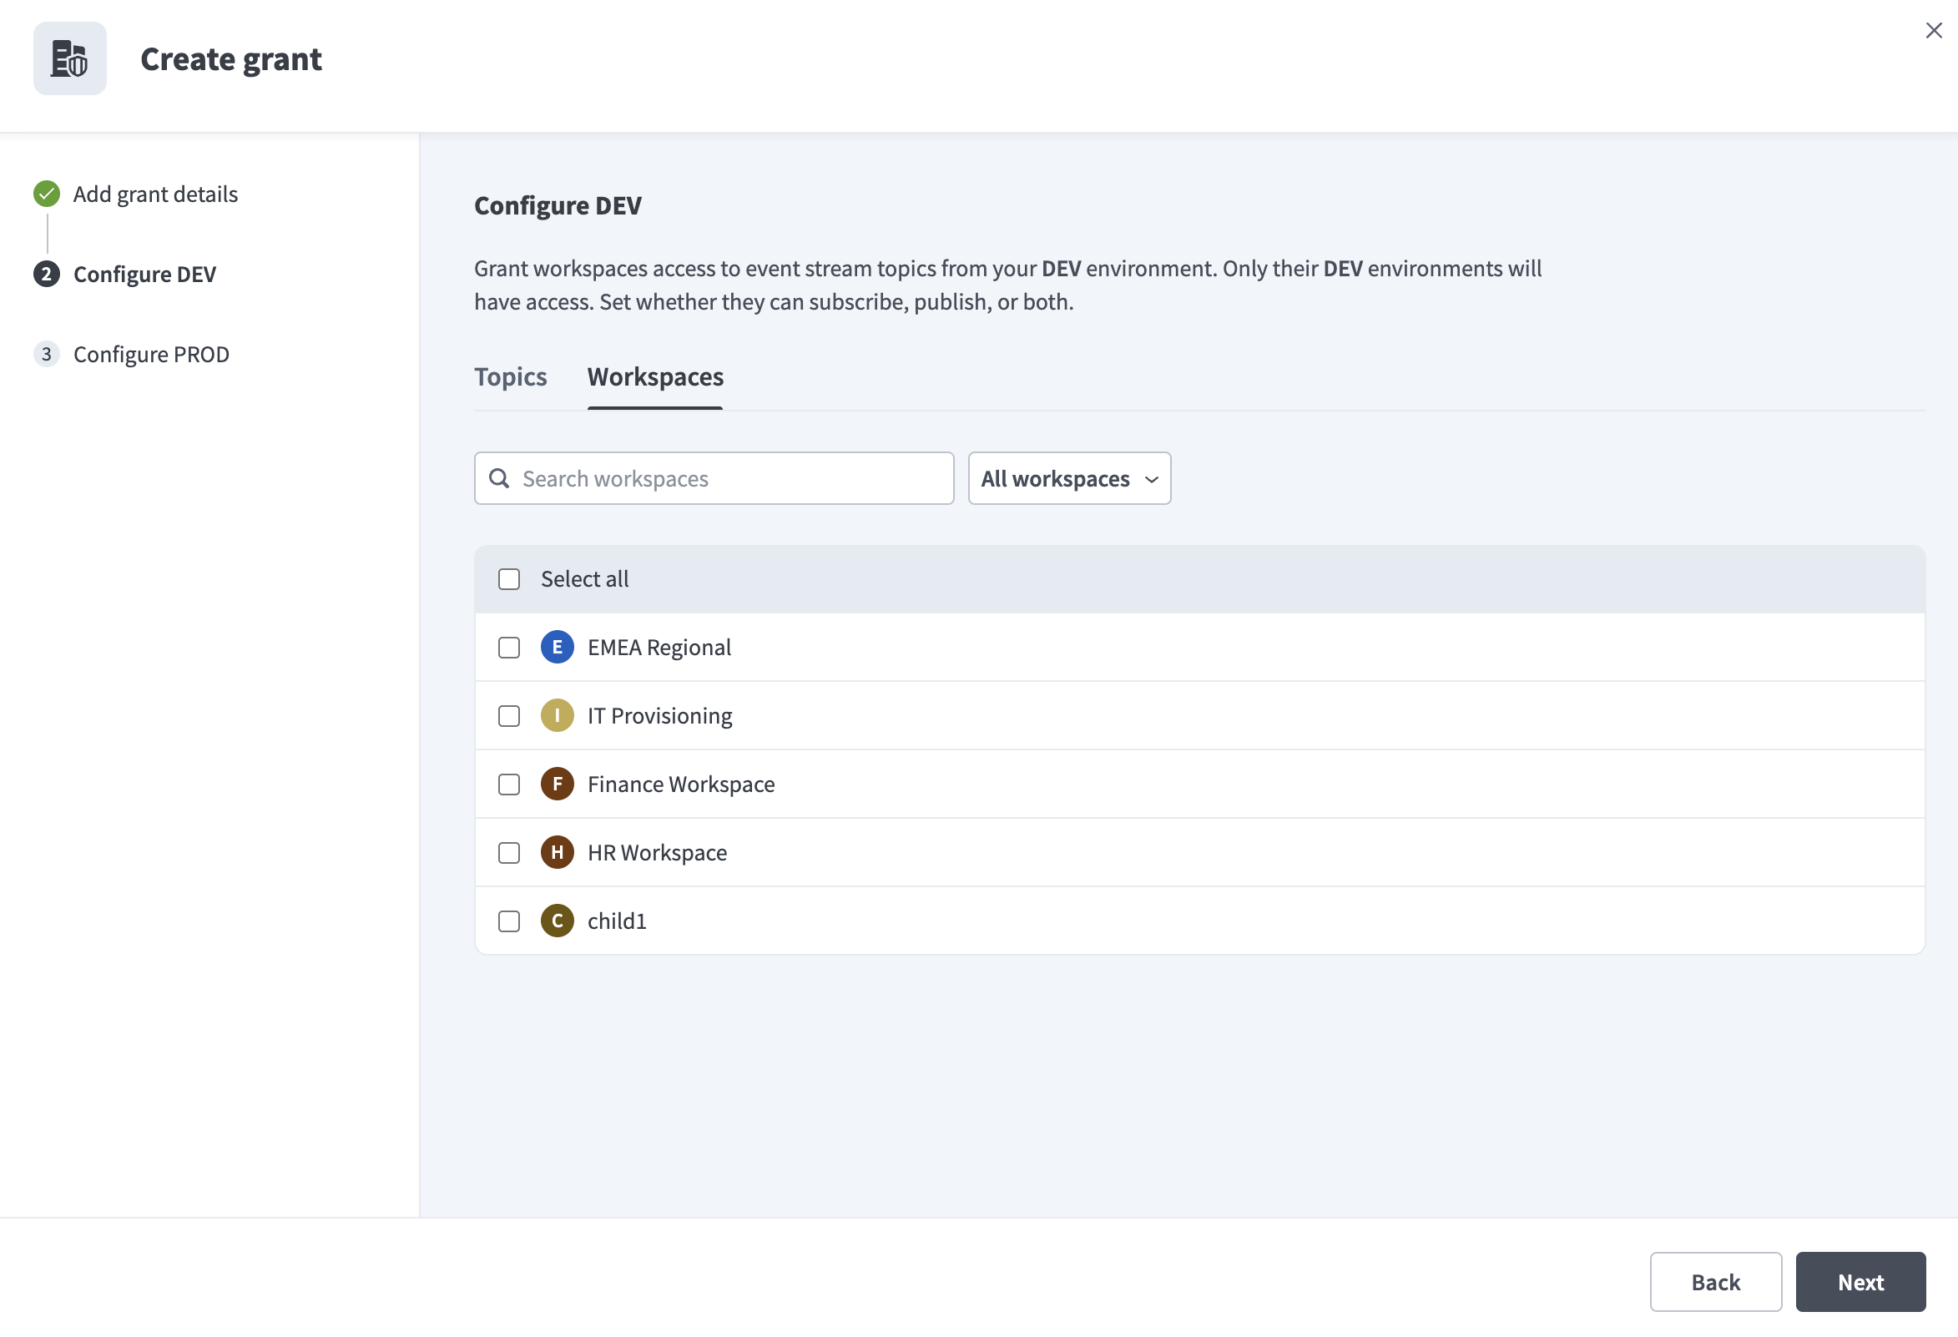1958x1337 pixels.
Task: Click the IT Provisioning workspace name
Action: 660,716
